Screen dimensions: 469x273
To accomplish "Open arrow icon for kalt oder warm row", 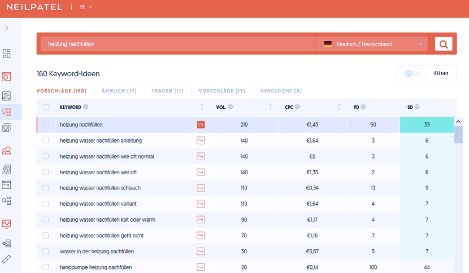I will point(201,219).
